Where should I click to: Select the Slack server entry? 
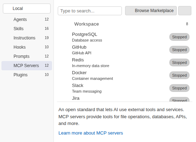pos(125,88)
